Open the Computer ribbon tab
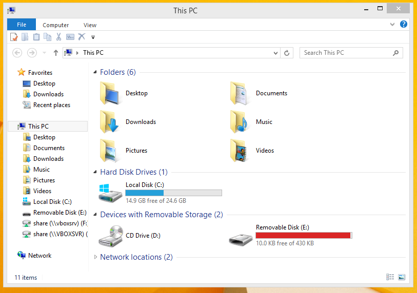Screen dimensions: 417x293 coord(55,25)
